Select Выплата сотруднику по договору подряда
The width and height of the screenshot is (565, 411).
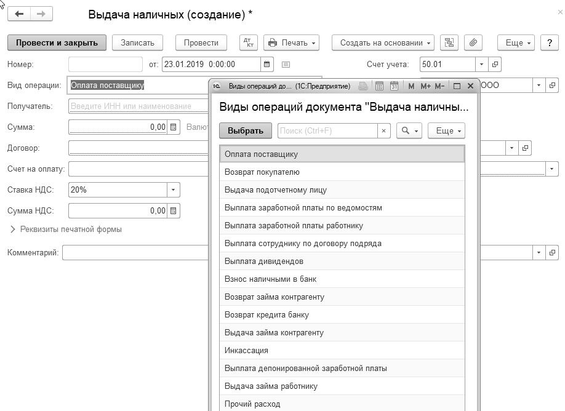click(342, 244)
